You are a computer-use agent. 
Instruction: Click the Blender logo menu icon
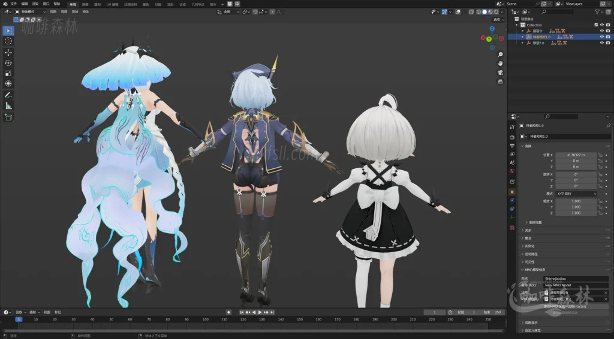tap(5, 4)
